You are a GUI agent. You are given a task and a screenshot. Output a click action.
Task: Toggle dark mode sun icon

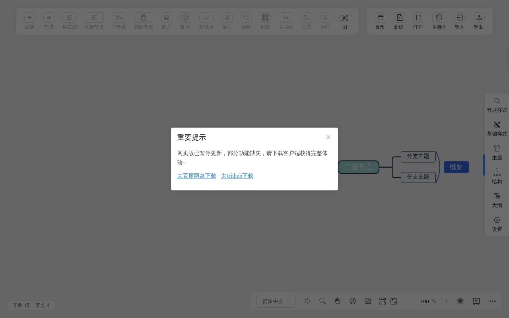(460, 301)
